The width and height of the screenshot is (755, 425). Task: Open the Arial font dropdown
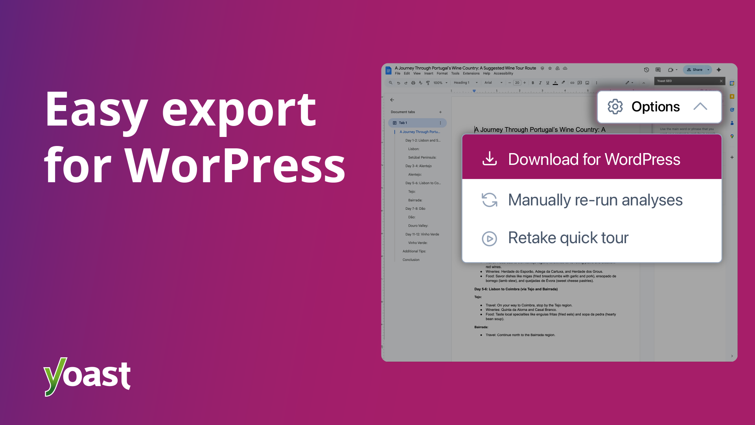pyautogui.click(x=493, y=83)
